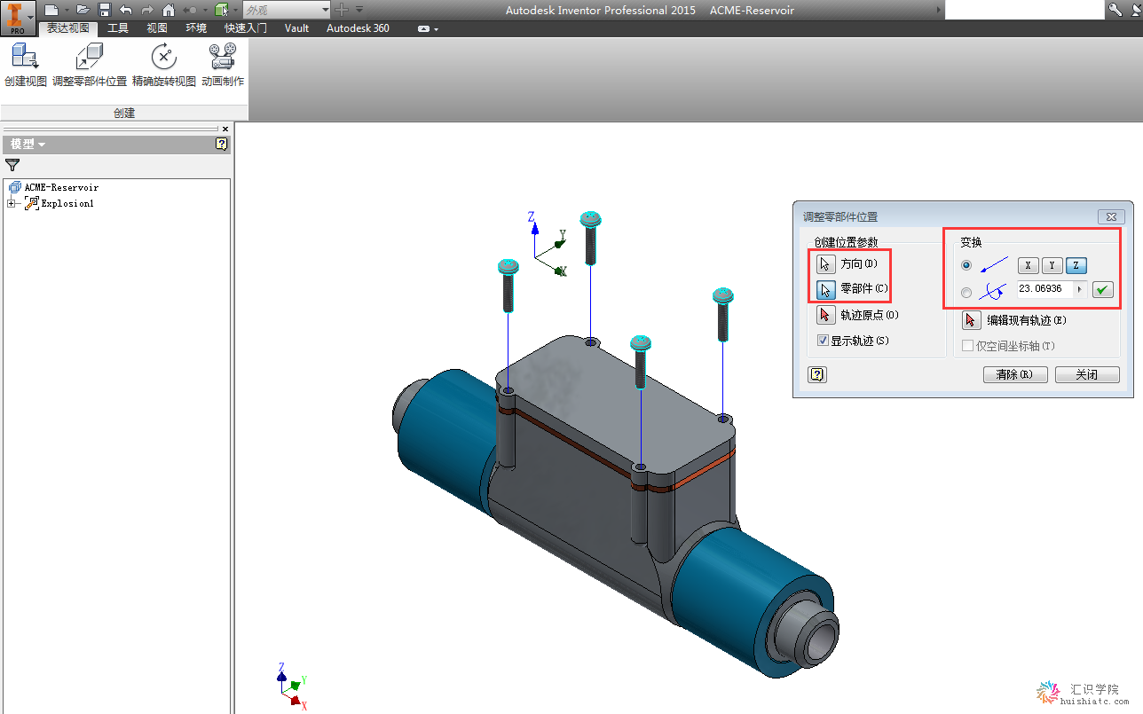
Task: Click the 轨迹原点(O) selector button
Action: [x=826, y=315]
